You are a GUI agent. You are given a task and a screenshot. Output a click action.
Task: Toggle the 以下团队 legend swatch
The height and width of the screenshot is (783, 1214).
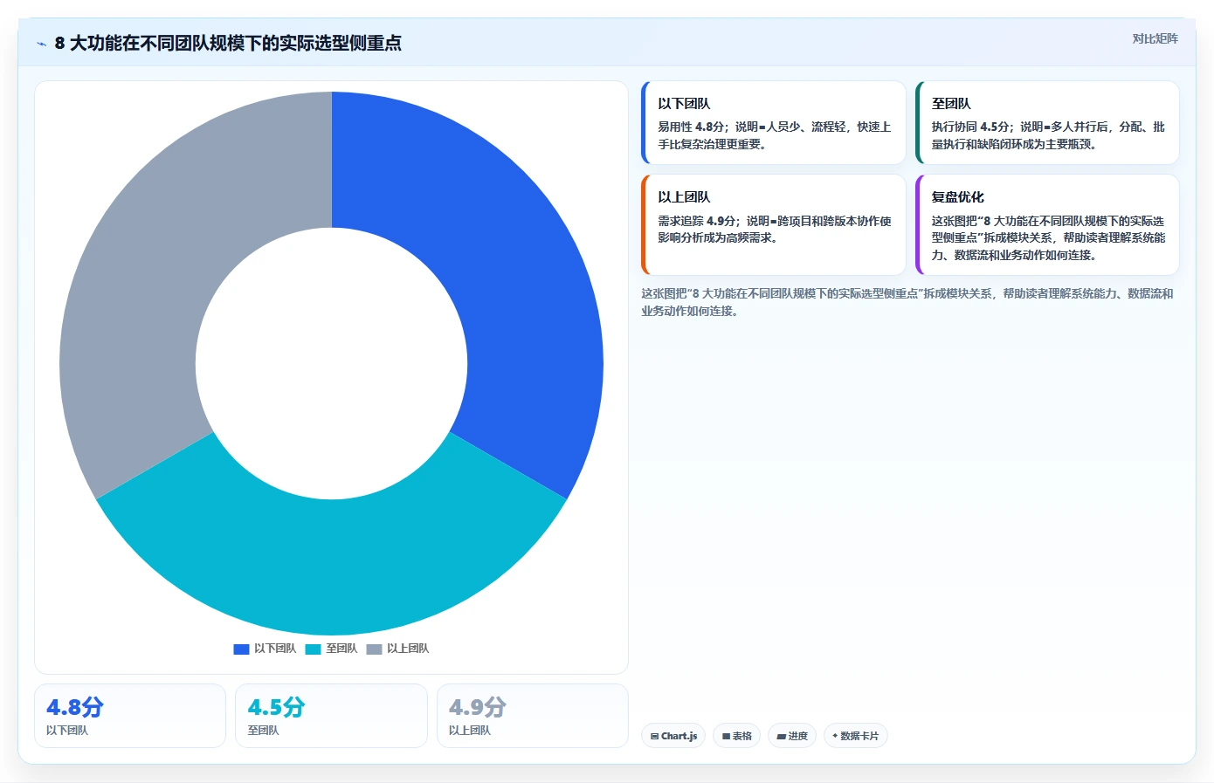coord(242,649)
